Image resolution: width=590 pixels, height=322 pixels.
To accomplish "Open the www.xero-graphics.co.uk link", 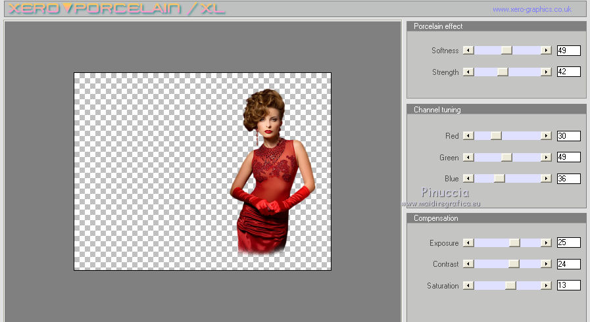I will [x=531, y=9].
